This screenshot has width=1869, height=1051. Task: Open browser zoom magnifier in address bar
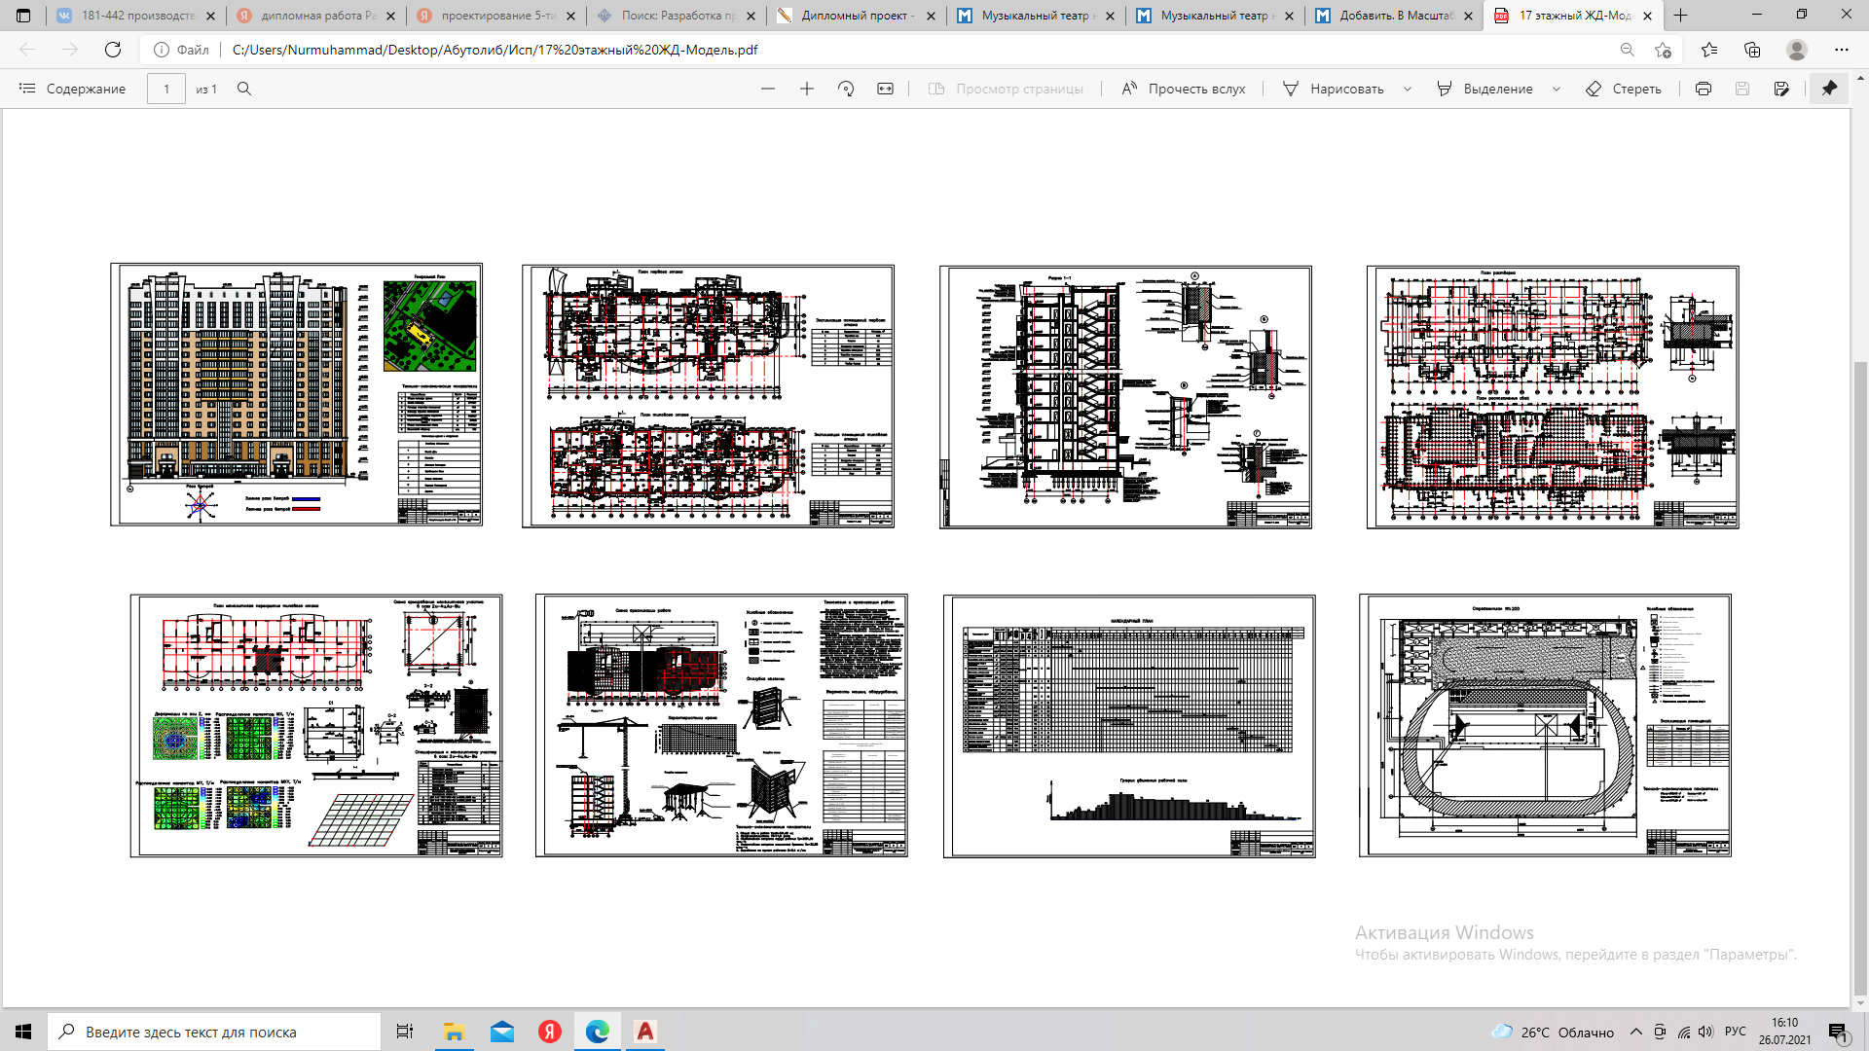1627,50
